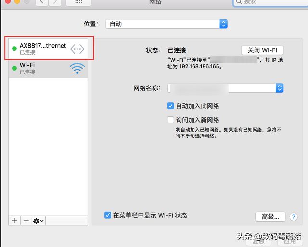The image size is (308, 247).
Task: Click into the search field
Action: (x=271, y=2)
